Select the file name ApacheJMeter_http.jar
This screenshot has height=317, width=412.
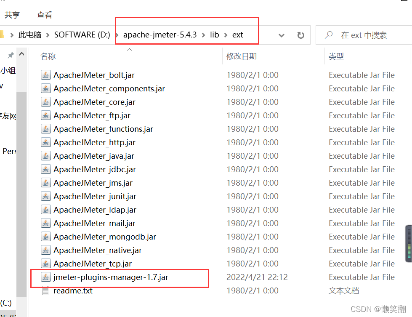coord(95,142)
